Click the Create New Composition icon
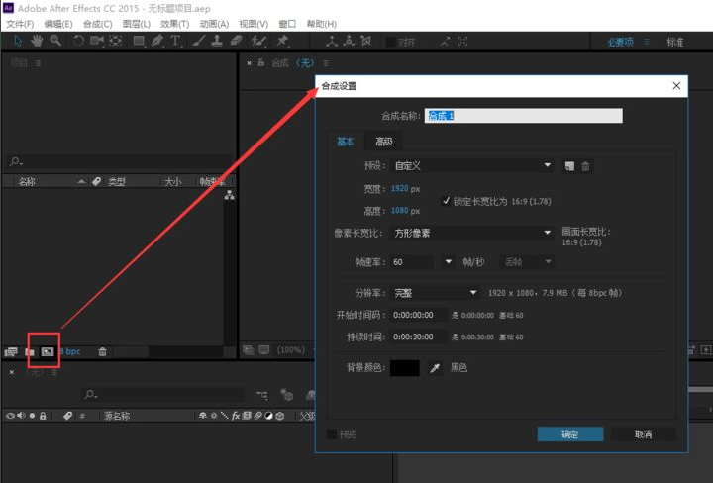Image resolution: width=713 pixels, height=483 pixels. [x=48, y=351]
